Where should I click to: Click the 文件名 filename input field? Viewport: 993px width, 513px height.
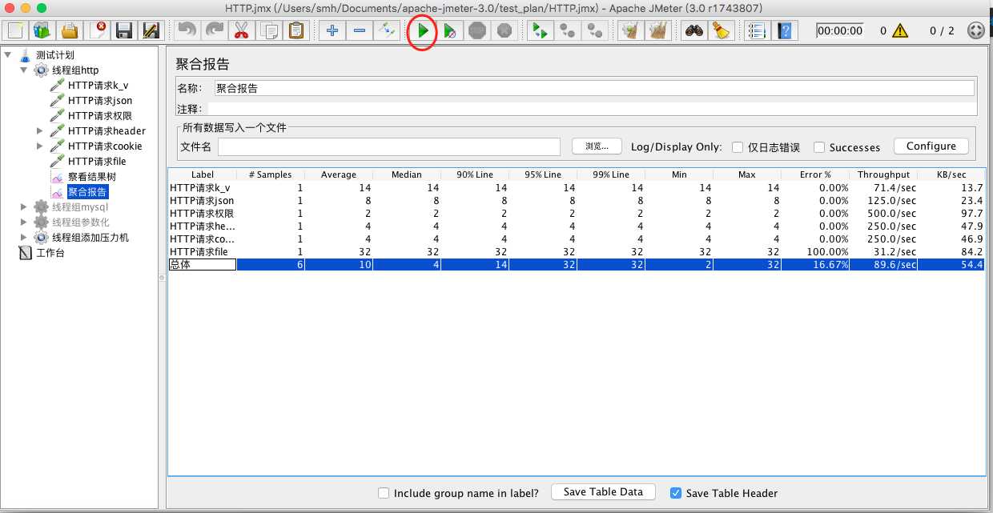coord(389,146)
